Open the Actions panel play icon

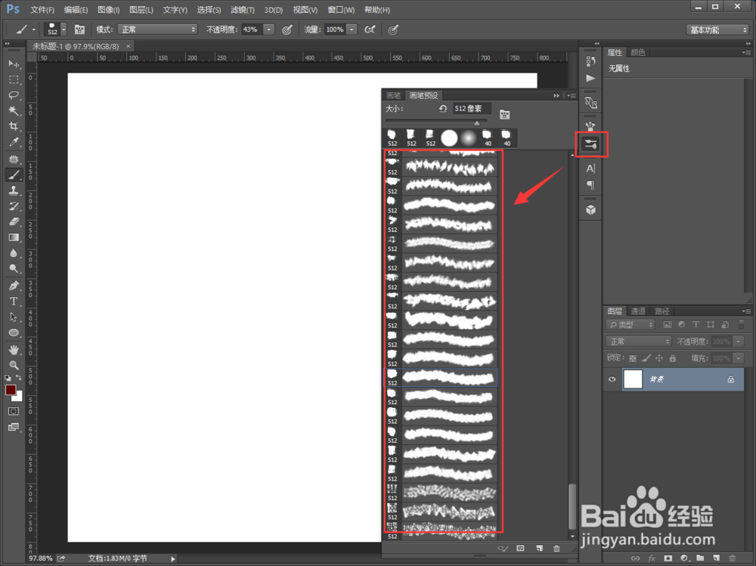pos(590,78)
